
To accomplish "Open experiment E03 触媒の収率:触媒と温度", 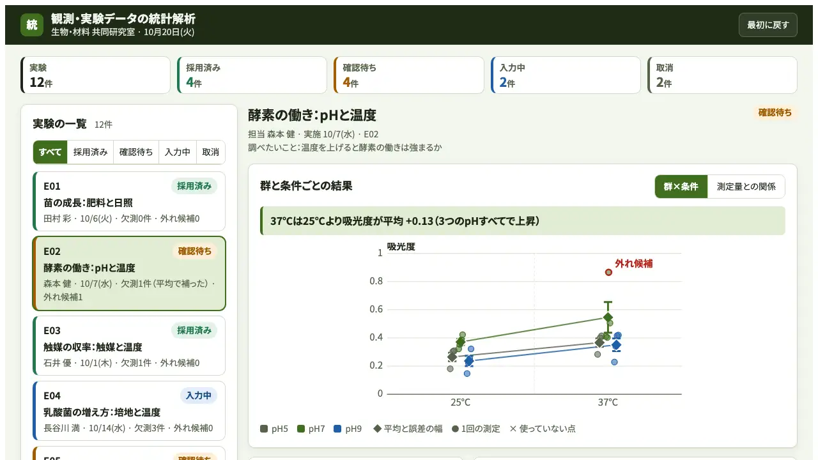I will [129, 346].
